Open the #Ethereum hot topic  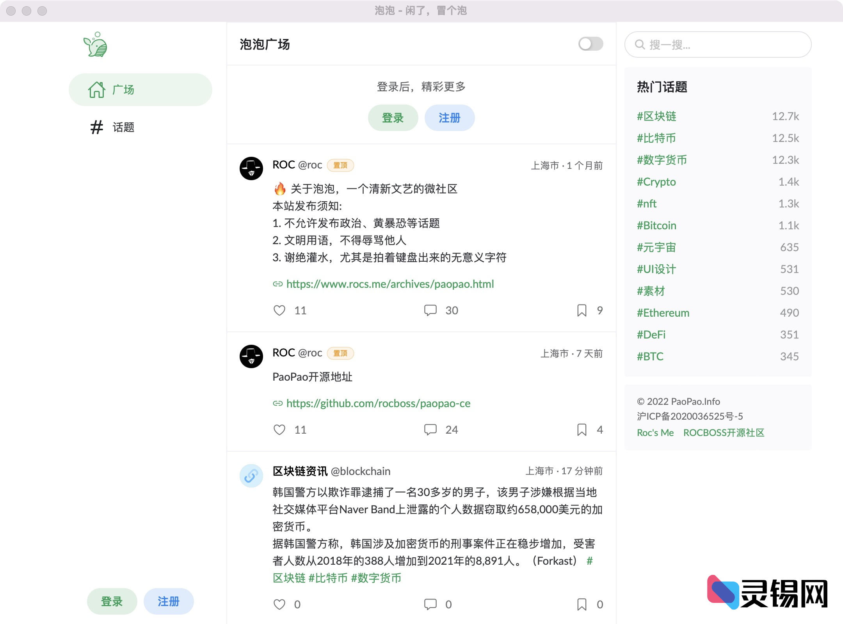click(x=663, y=312)
